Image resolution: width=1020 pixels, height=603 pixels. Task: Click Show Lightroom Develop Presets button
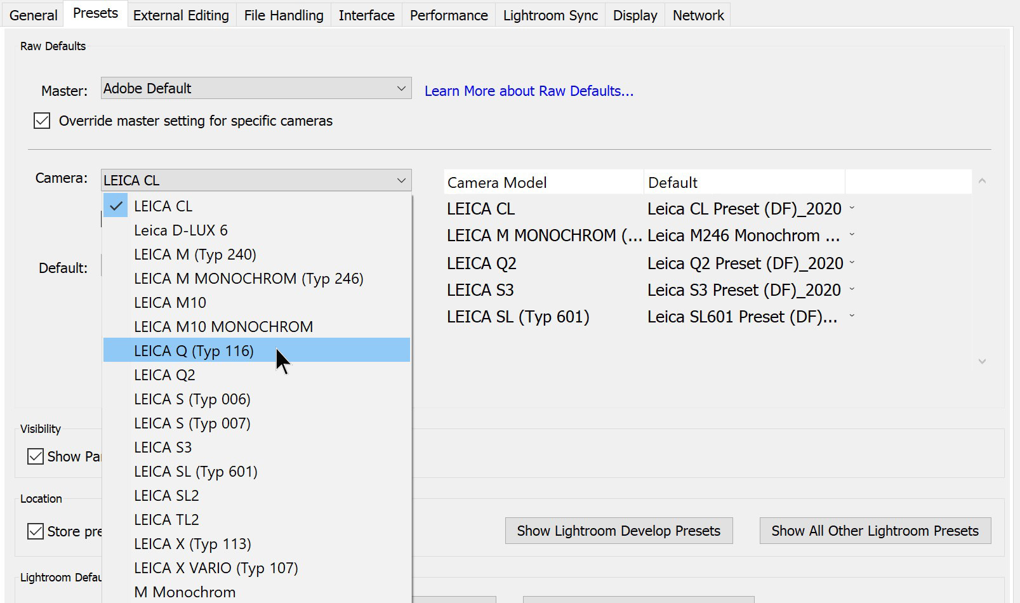pyautogui.click(x=619, y=531)
